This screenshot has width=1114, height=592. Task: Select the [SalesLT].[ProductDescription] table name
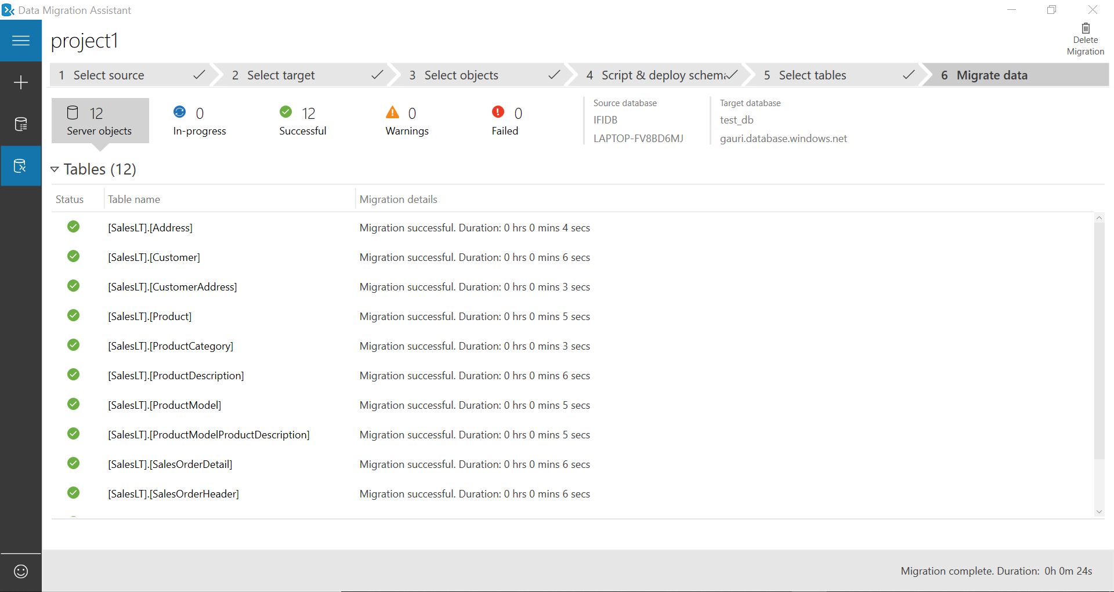(x=176, y=376)
